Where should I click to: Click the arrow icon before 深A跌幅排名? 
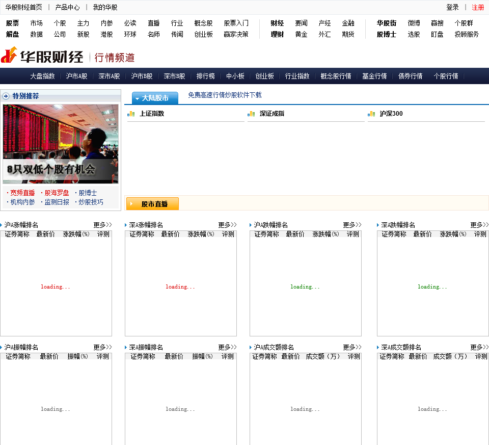(378, 225)
